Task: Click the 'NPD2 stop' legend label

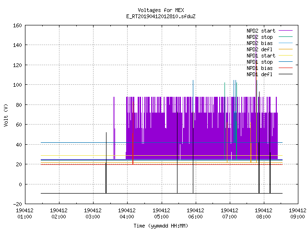Action: (x=260, y=37)
